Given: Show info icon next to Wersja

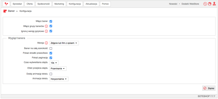Looking at the screenshot, I should pos(46,43).
